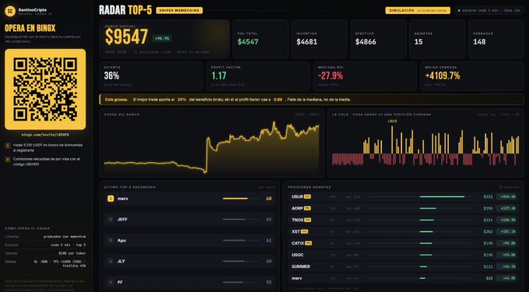This screenshot has width=529, height=292.
Task: Click the rank 2 badge beside JEFF
Action: (x=111, y=220)
